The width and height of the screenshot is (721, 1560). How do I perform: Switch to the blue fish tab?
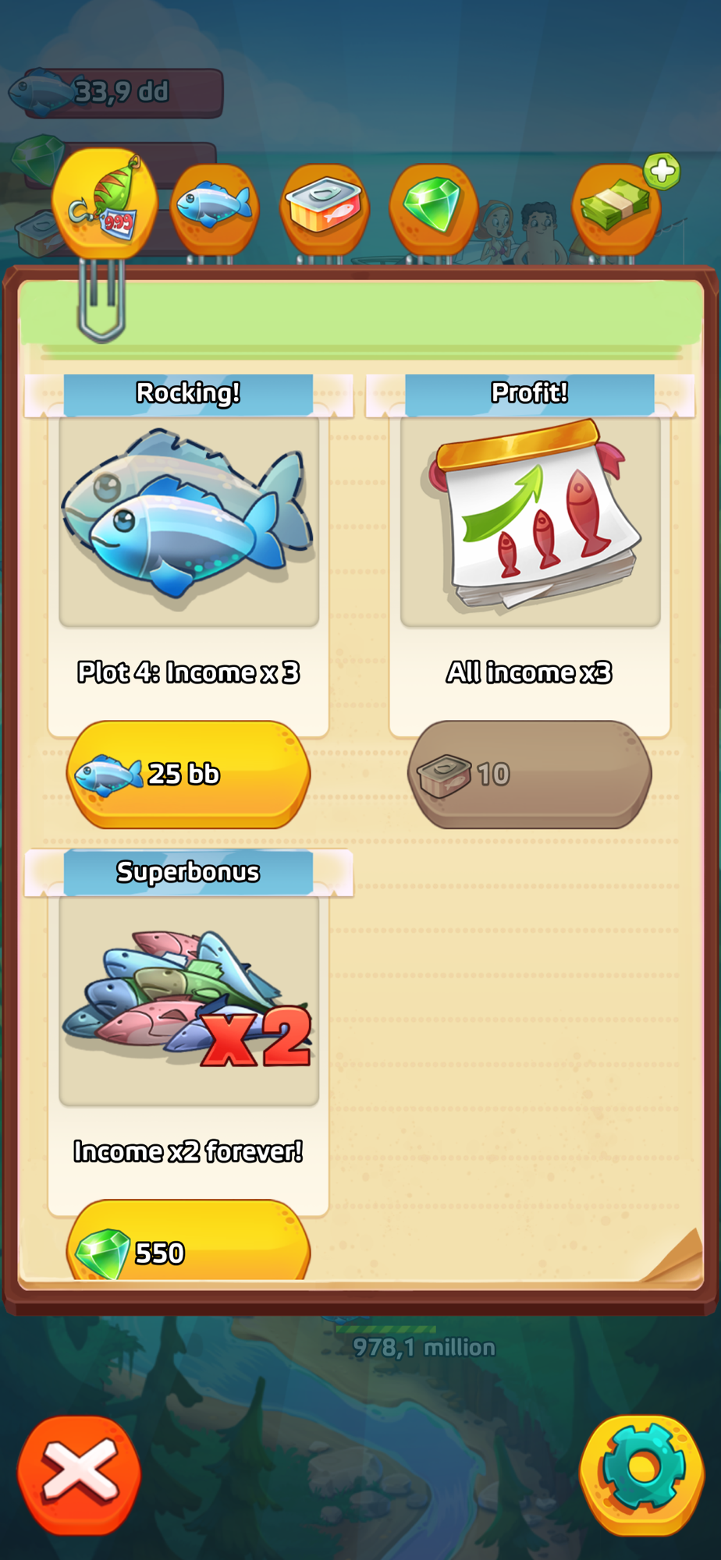(215, 209)
